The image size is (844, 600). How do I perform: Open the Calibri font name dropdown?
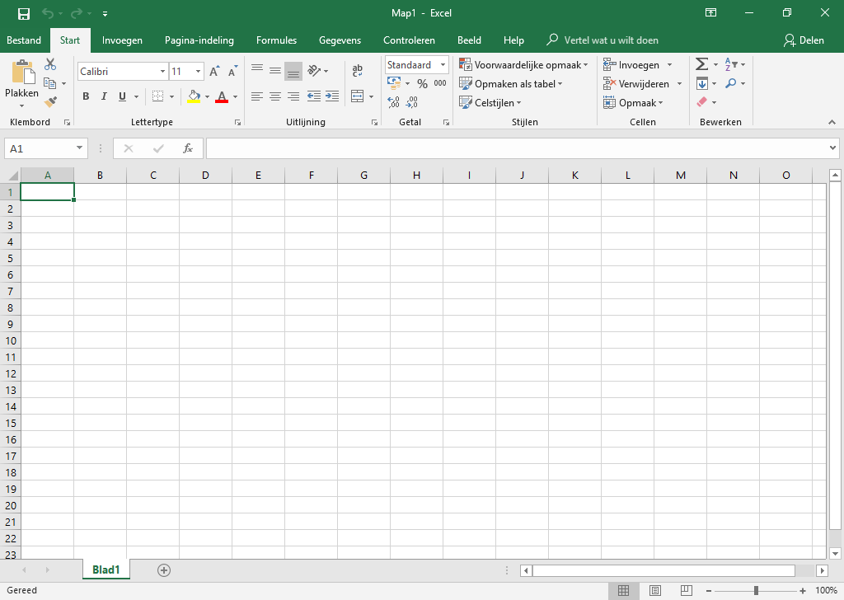pos(162,72)
